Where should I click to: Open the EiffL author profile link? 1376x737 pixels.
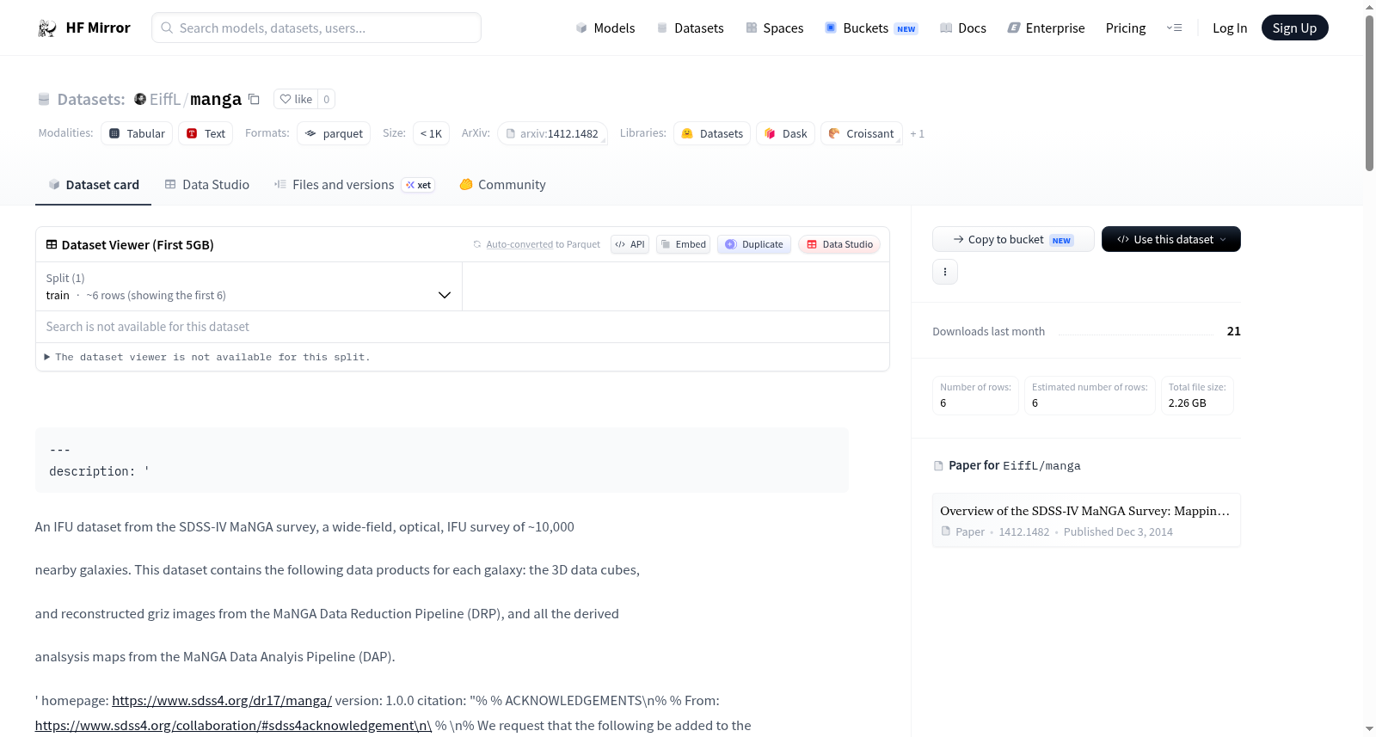tap(165, 99)
